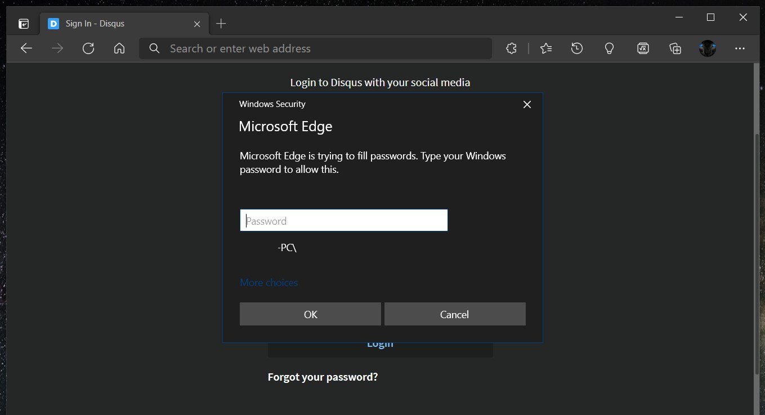
Task: Go to the home page
Action: tap(119, 48)
